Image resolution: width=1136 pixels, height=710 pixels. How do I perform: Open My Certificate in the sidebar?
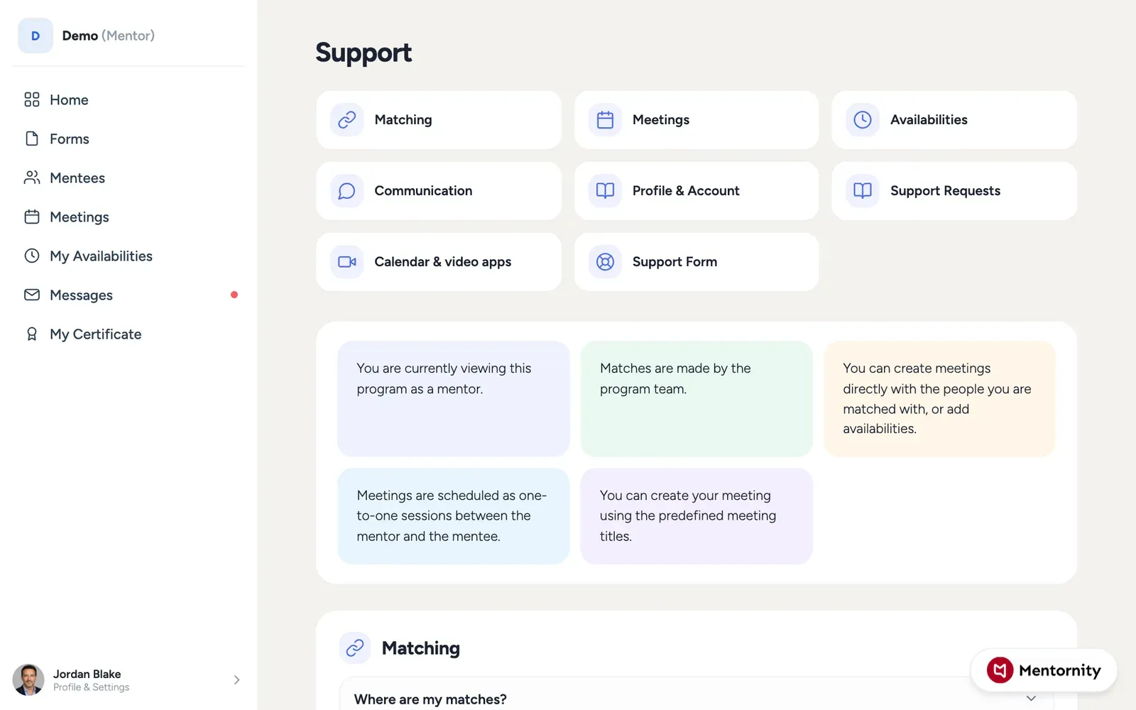(128, 334)
